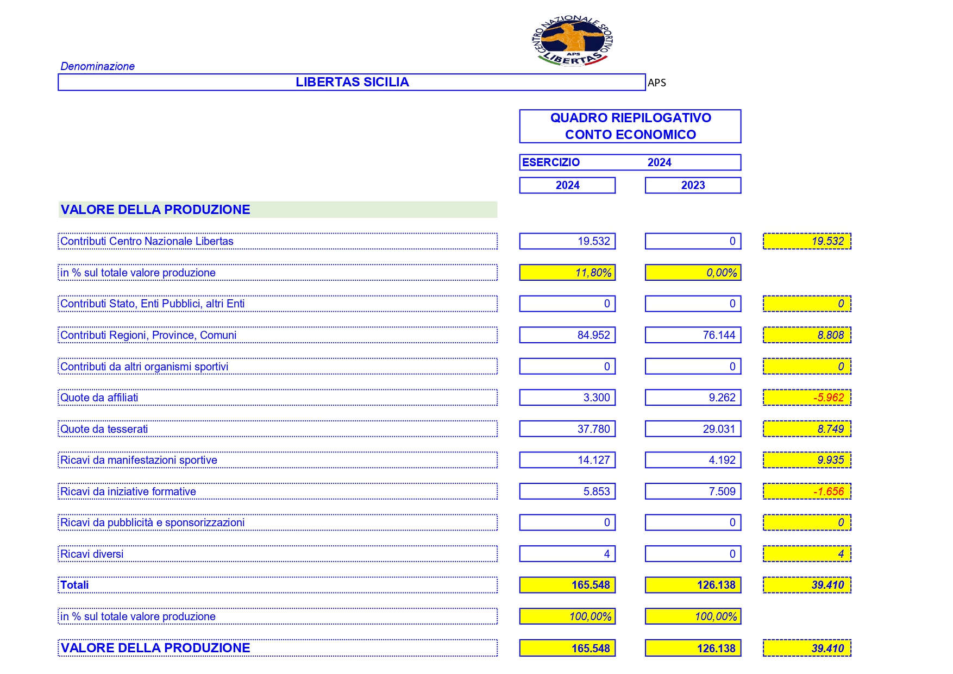Select the Totali difference value 39.410

[x=807, y=585]
